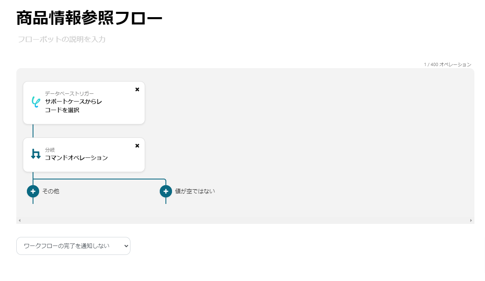Select the その他 branch label
The image size is (485, 281).
(x=51, y=191)
